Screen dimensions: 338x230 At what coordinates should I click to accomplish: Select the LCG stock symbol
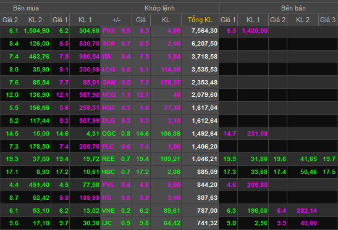(108, 69)
